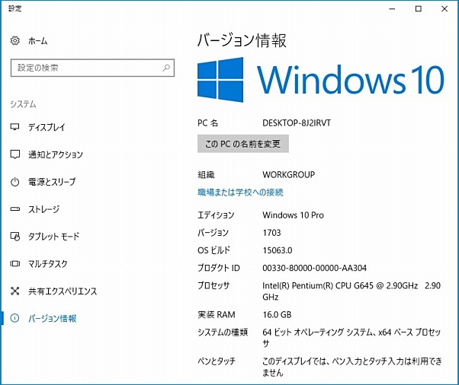
Task: Click the エディション label
Action: (216, 215)
